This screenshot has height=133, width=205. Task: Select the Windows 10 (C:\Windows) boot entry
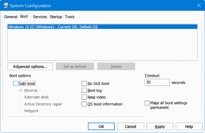point(102,27)
